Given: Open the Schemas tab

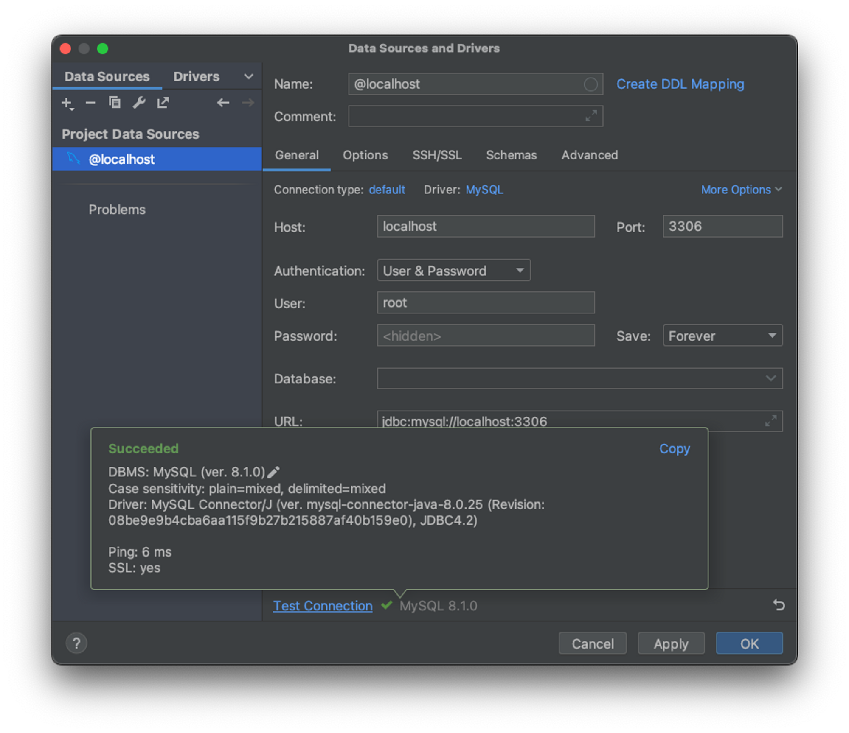Looking at the screenshot, I should [x=511, y=155].
